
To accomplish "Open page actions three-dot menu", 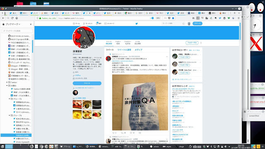I will click(x=165, y=18).
